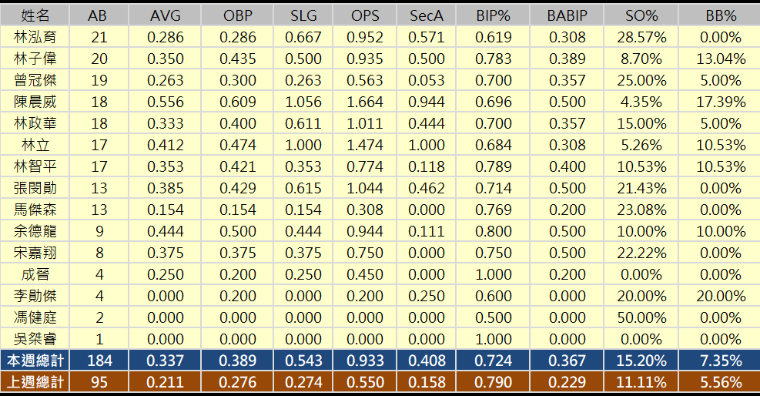This screenshot has width=760, height=396.
Task: Click the 上週總計 last week total label
Action: click(x=35, y=382)
